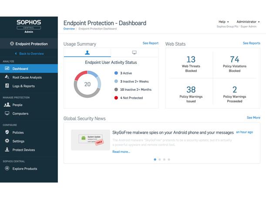Image resolution: width=266 pixels, height=199 pixels.
Task: Click the red Not Protected legend dot
Action: [116, 98]
